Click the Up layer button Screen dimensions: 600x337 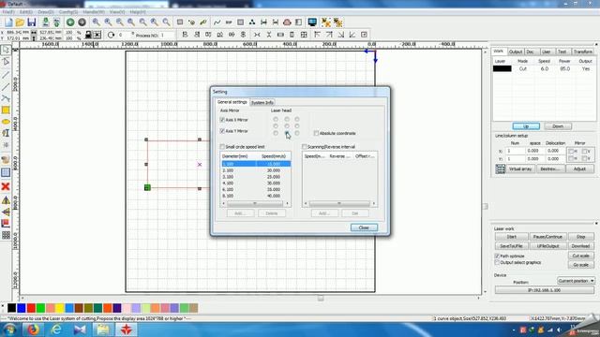(x=526, y=126)
